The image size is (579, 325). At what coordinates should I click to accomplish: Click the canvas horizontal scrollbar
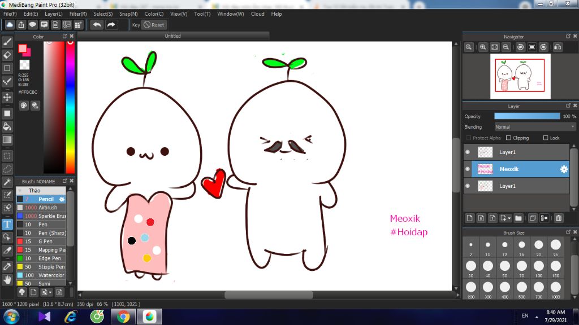pos(269,295)
